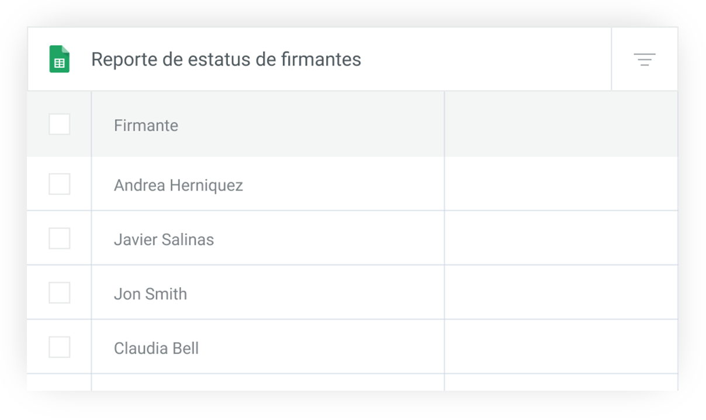Tick the Claudia Bell row checkbox
The width and height of the screenshot is (706, 420).
[59, 347]
